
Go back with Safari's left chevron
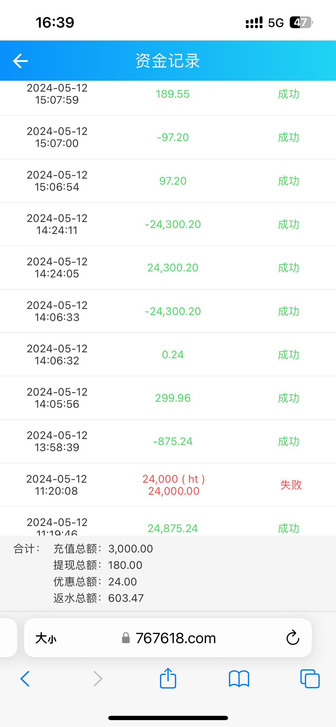click(x=25, y=679)
